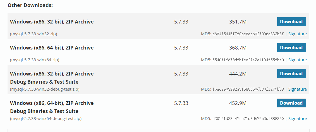Click the MD5 hash starting with d66475445f7f

click(248, 34)
